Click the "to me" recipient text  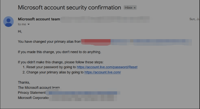coord(22,24)
